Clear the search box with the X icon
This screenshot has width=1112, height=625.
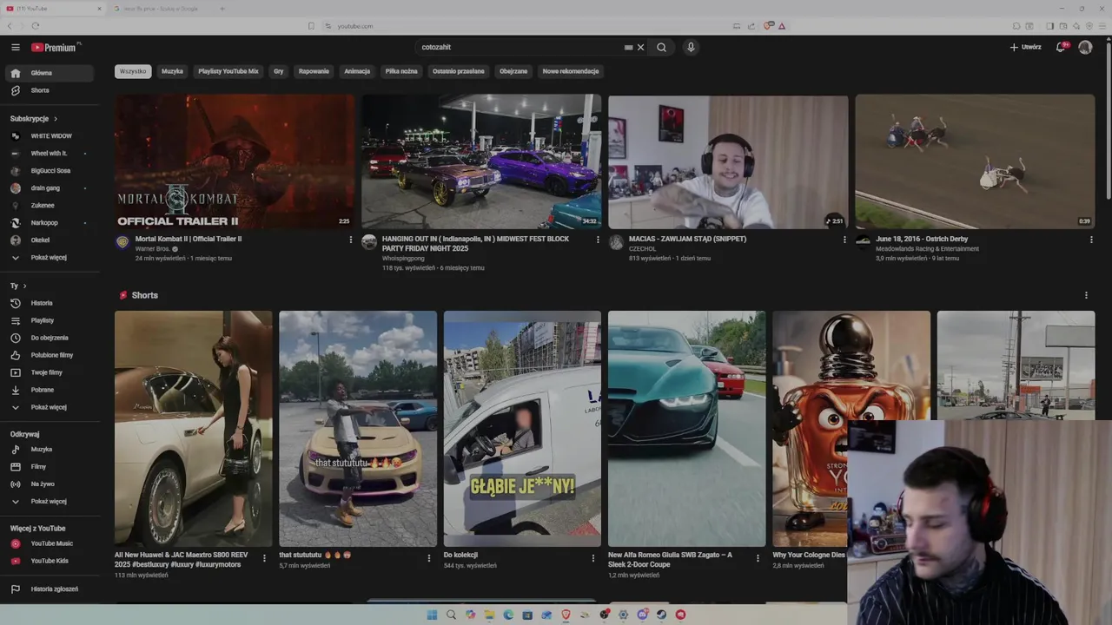click(x=641, y=47)
